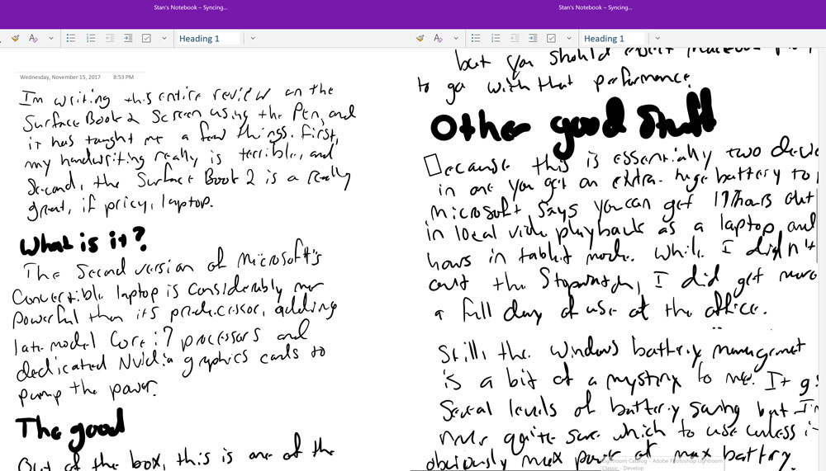Select Heading 1 style box in right window
The image size is (826, 471).
(611, 38)
